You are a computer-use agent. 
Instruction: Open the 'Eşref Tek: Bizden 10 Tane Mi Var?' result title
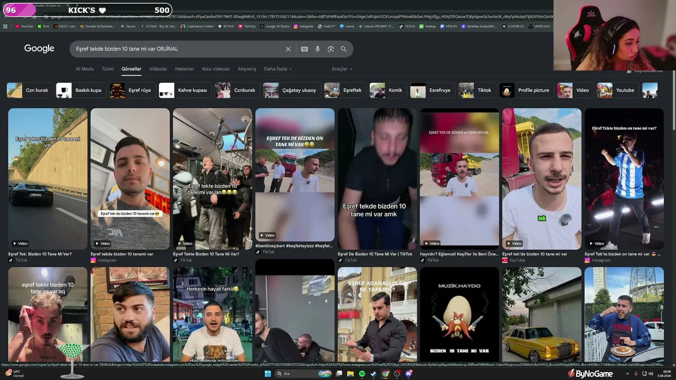click(x=40, y=254)
